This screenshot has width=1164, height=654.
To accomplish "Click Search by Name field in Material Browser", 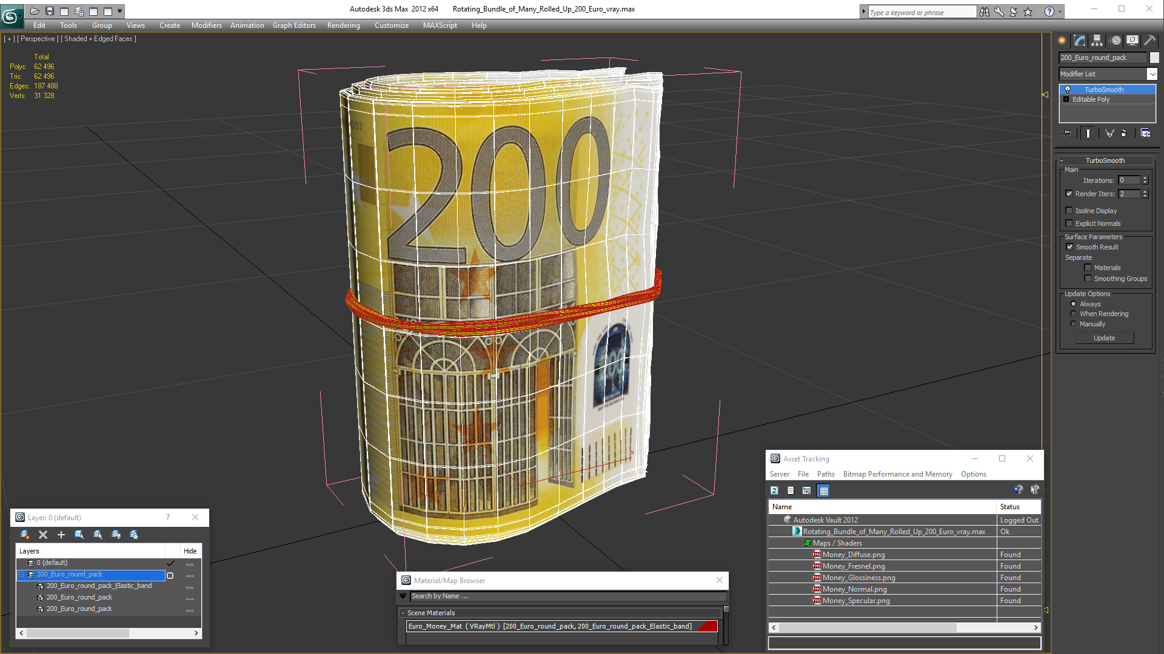I will 568,596.
